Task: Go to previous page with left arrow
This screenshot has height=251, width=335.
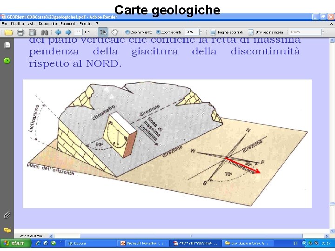Action: click(x=58, y=32)
